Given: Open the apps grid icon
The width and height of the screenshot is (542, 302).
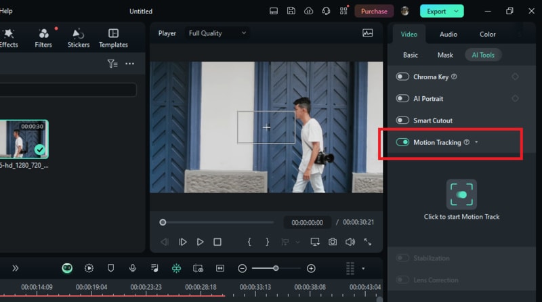Looking at the screenshot, I should click(x=343, y=11).
